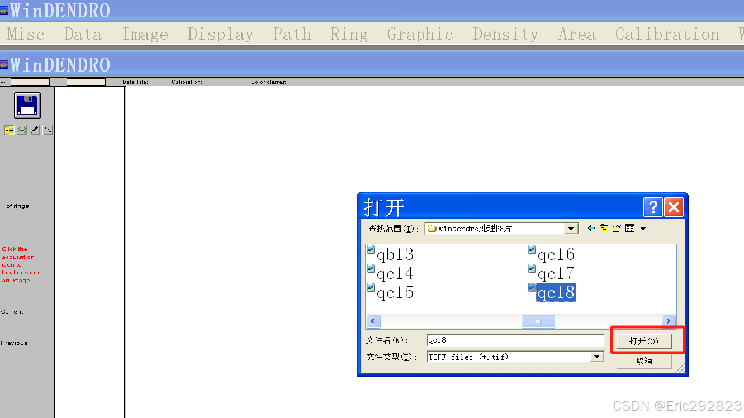Image resolution: width=744 pixels, height=418 pixels.
Task: Toggle the crosshair overlay tool
Action: click(x=9, y=130)
